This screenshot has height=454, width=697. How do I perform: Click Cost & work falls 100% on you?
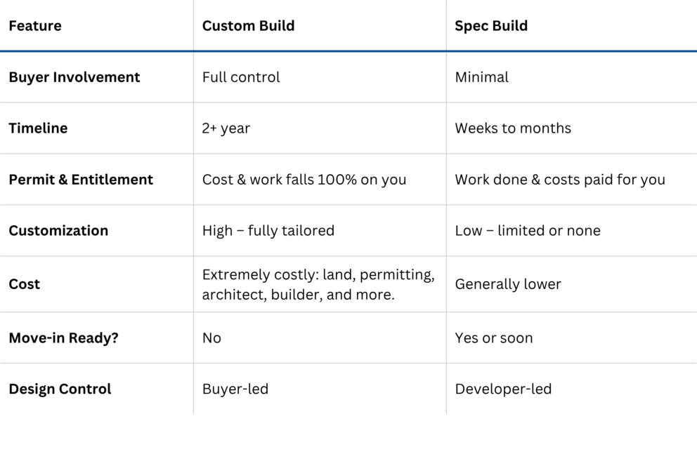pos(304,180)
